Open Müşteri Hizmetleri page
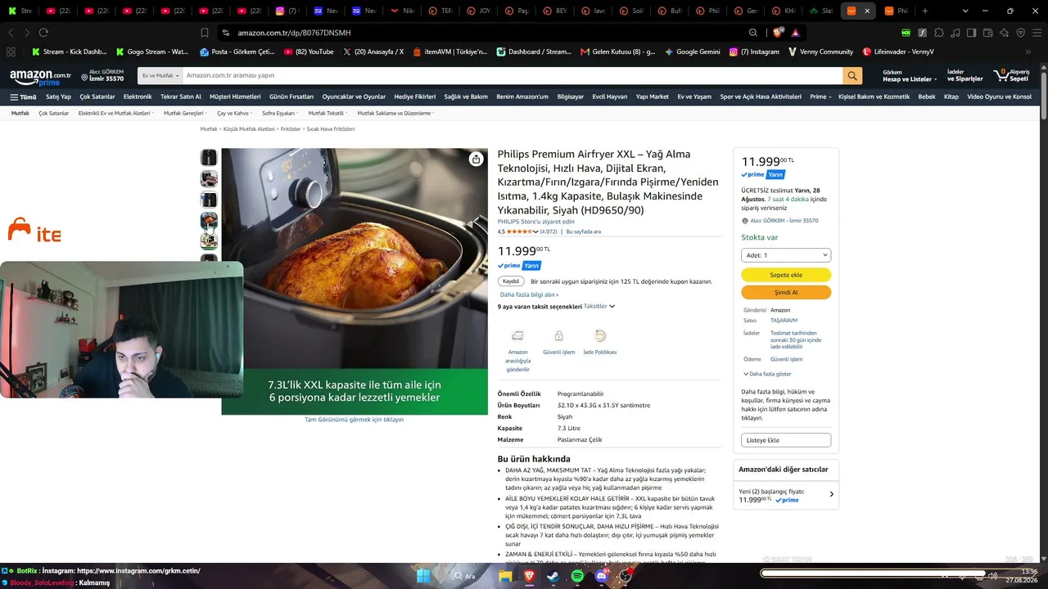The width and height of the screenshot is (1048, 589). [235, 97]
